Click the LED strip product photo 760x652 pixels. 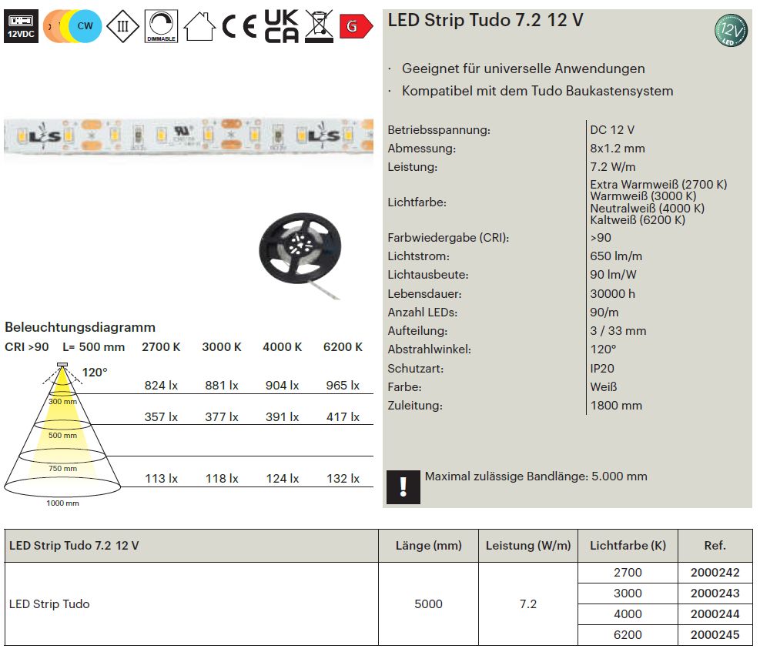(x=189, y=135)
